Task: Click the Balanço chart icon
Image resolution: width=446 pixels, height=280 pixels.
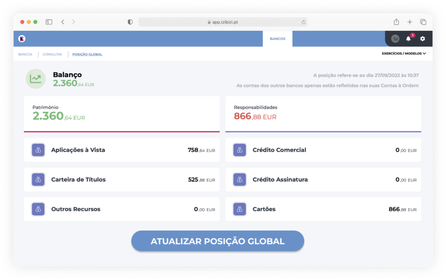Action: (x=35, y=79)
